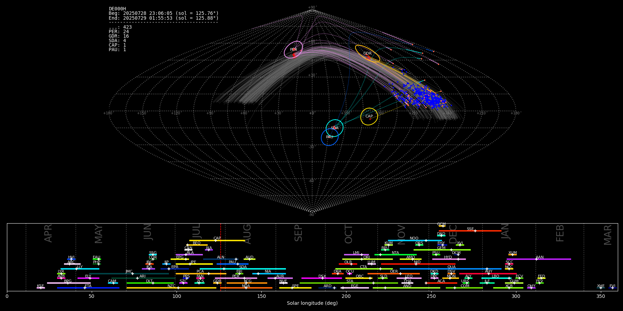
Task: Select the XHE label in the timeline
Action: pyautogui.click(x=601, y=286)
